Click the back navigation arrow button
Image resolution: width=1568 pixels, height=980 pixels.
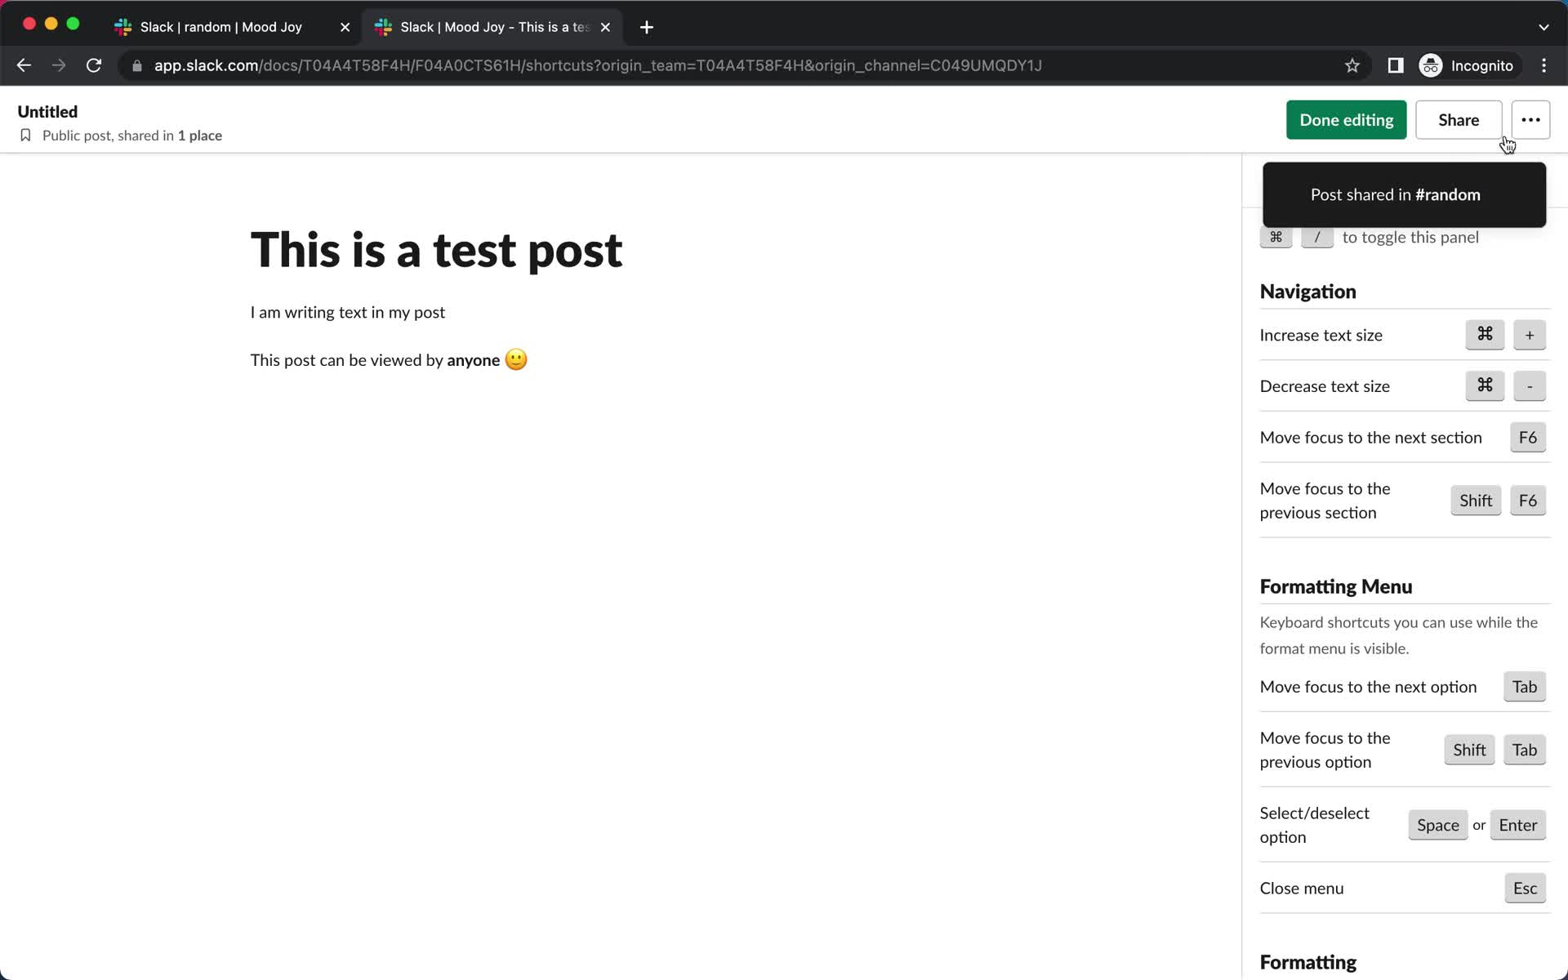(24, 65)
